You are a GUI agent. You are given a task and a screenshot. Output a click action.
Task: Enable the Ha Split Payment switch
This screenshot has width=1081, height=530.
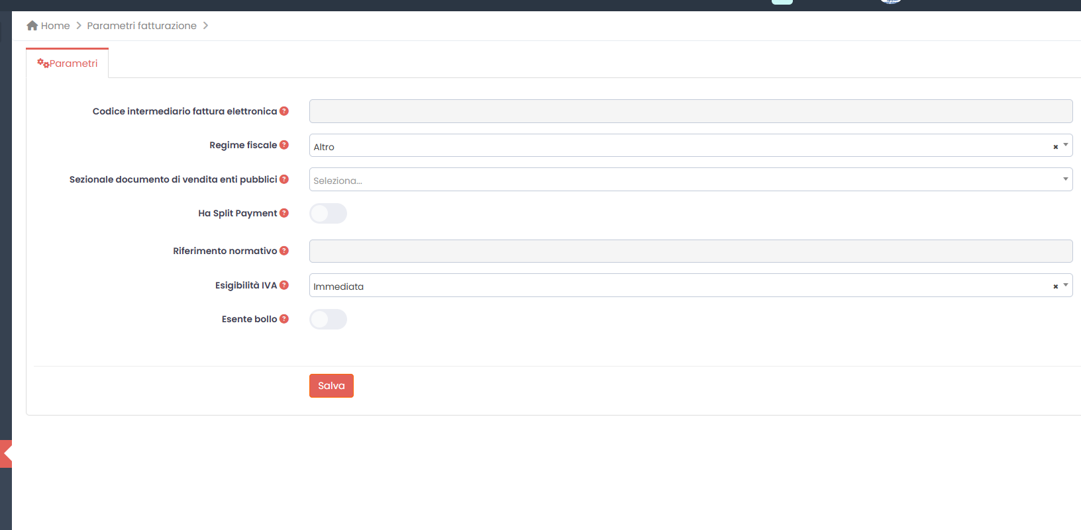[x=328, y=214]
